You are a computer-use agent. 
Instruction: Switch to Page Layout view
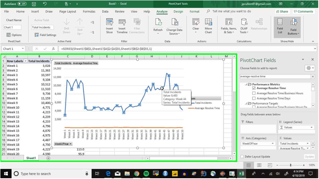tap(259, 165)
